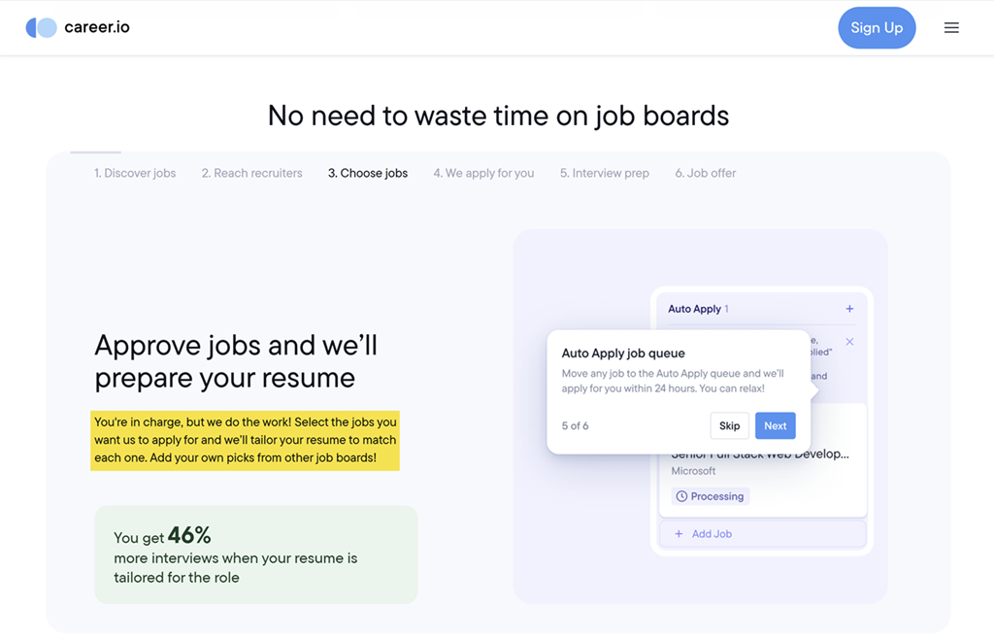Dismiss the notice with the X icon

coord(849,342)
